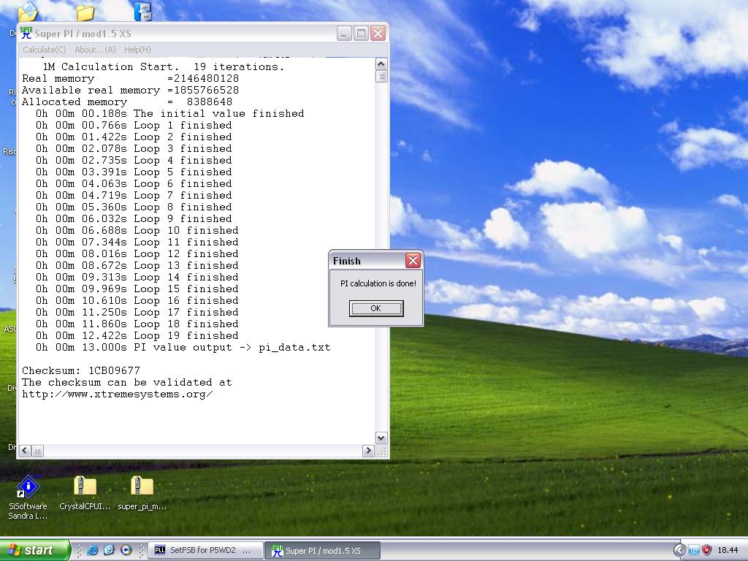748x561 pixels.
Task: Open the Windows start menu
Action: [x=34, y=550]
